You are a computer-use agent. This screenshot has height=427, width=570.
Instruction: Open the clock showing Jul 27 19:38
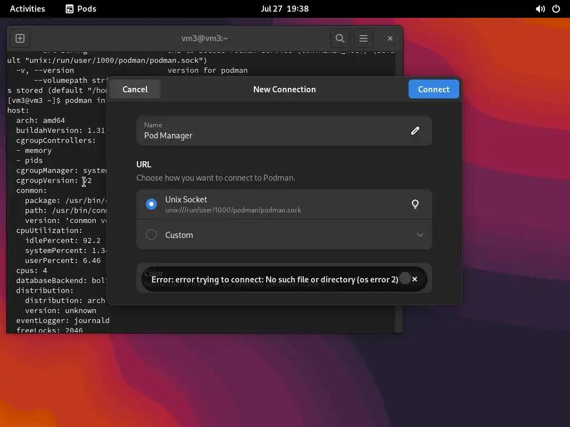pyautogui.click(x=284, y=9)
